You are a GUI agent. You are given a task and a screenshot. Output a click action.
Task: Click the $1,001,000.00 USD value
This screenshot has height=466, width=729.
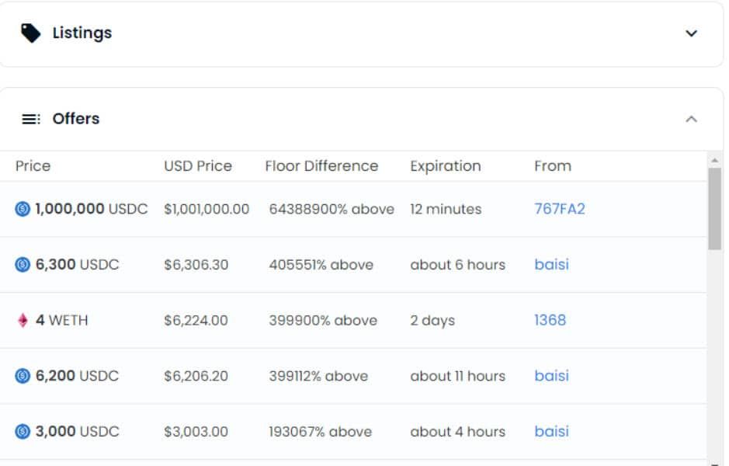[x=207, y=209]
